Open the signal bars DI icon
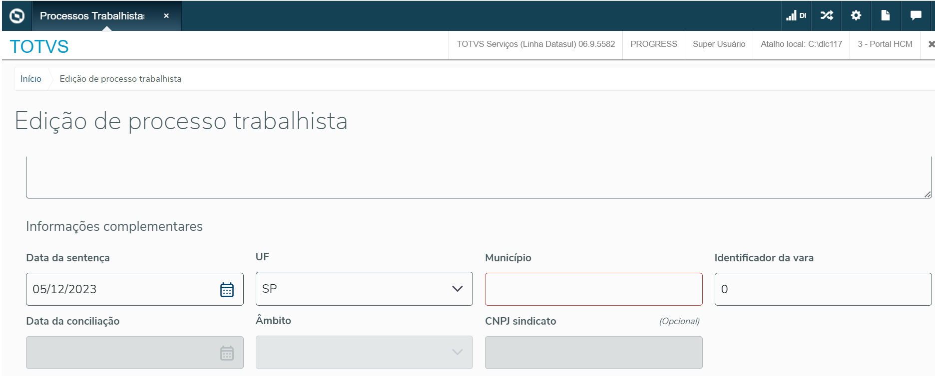This screenshot has width=935, height=376. coord(796,16)
